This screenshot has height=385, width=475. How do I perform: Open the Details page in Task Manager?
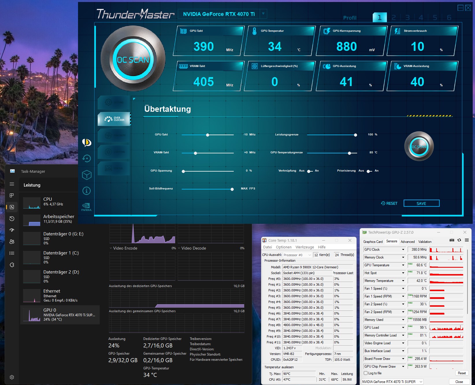pos(12,253)
